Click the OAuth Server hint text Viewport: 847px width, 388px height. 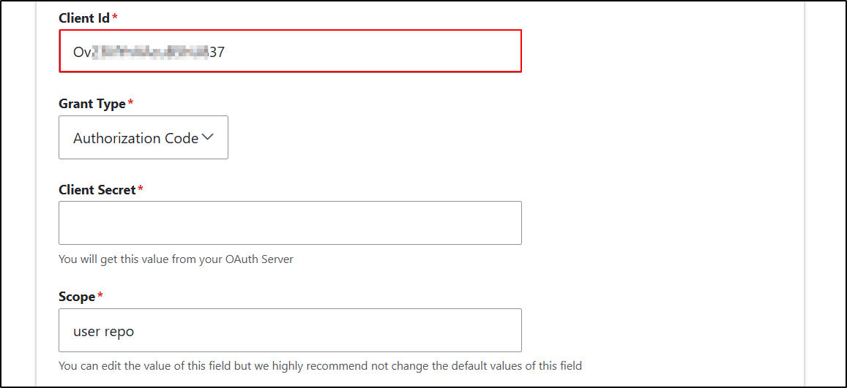(x=176, y=259)
